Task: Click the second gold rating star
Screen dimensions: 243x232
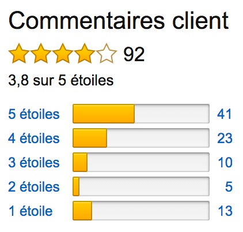Action: [x=41, y=54]
